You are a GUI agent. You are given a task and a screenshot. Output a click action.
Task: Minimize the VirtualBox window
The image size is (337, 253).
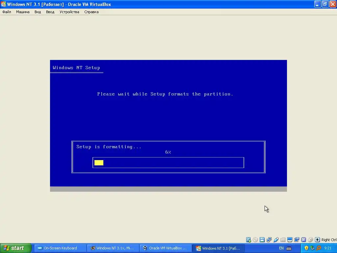point(318,4)
